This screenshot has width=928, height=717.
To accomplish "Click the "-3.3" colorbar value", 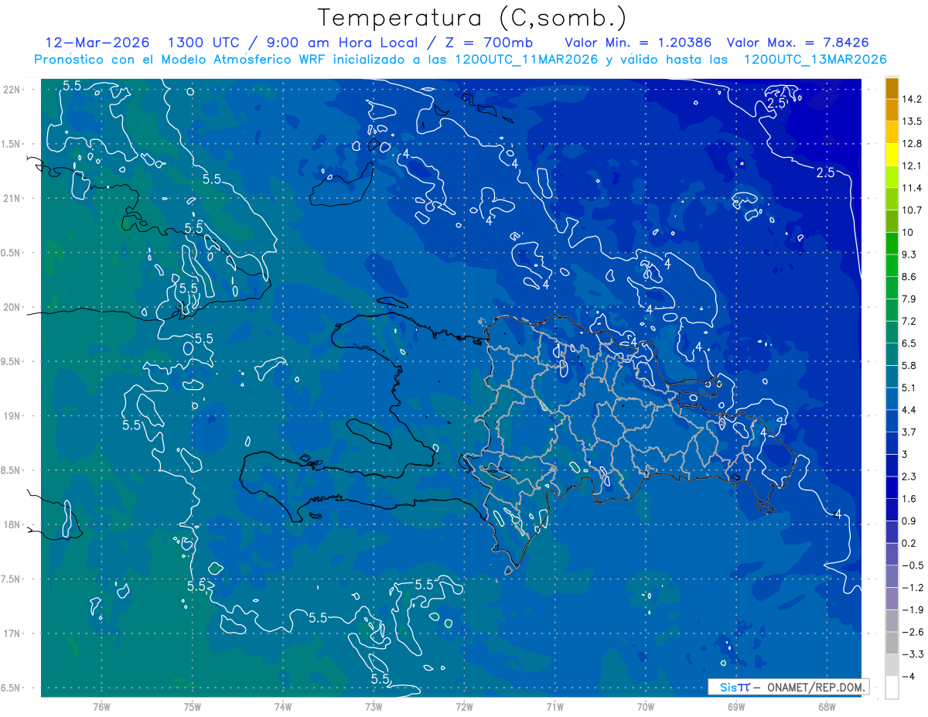I will [913, 654].
